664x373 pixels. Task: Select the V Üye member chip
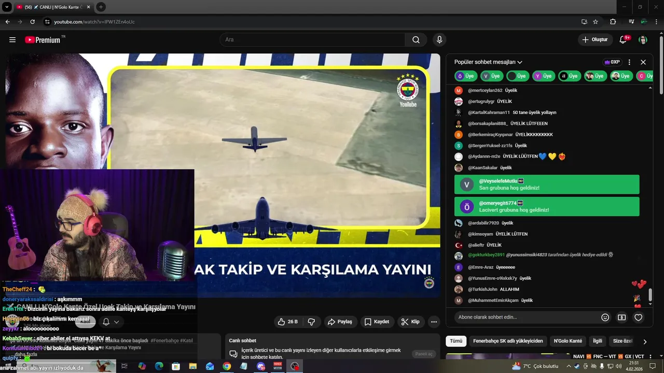(x=491, y=76)
